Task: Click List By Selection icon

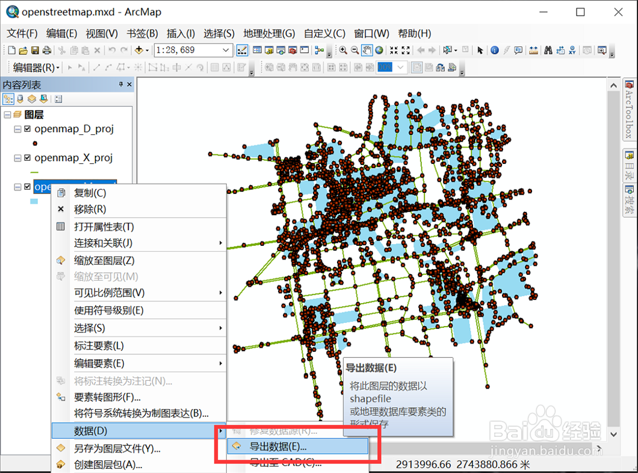Action: tap(43, 99)
